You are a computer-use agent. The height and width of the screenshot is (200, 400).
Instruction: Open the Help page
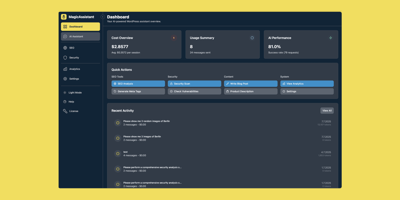pyautogui.click(x=71, y=102)
